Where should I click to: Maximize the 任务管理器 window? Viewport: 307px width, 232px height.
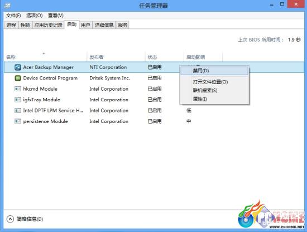point(282,4)
